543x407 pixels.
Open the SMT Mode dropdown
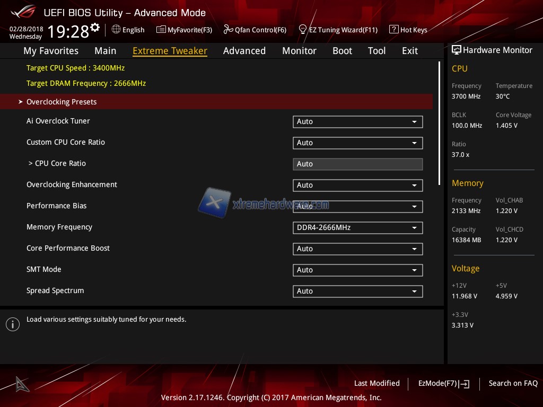(357, 270)
